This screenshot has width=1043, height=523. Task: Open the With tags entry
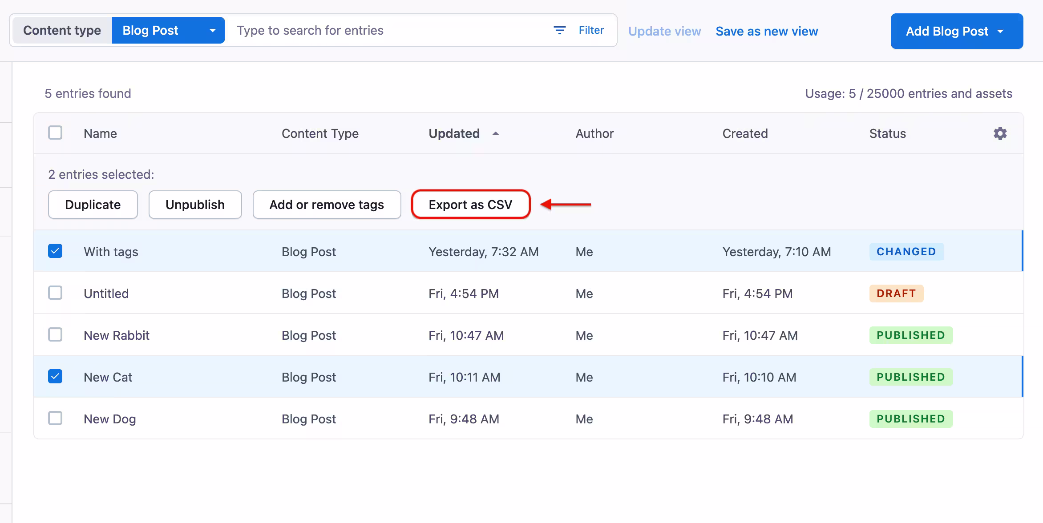click(x=111, y=252)
